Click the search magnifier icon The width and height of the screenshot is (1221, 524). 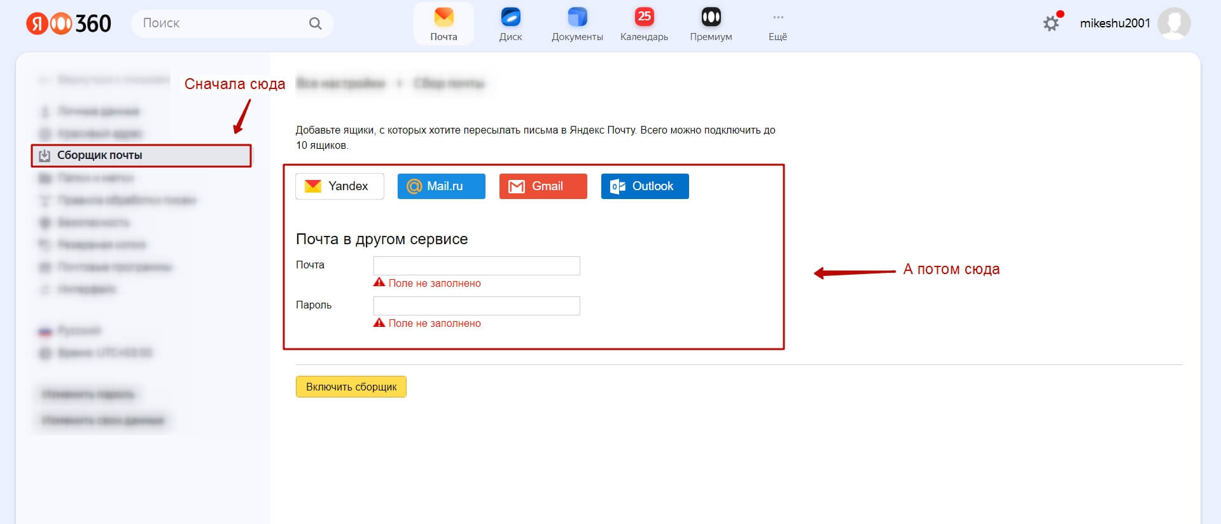[315, 24]
